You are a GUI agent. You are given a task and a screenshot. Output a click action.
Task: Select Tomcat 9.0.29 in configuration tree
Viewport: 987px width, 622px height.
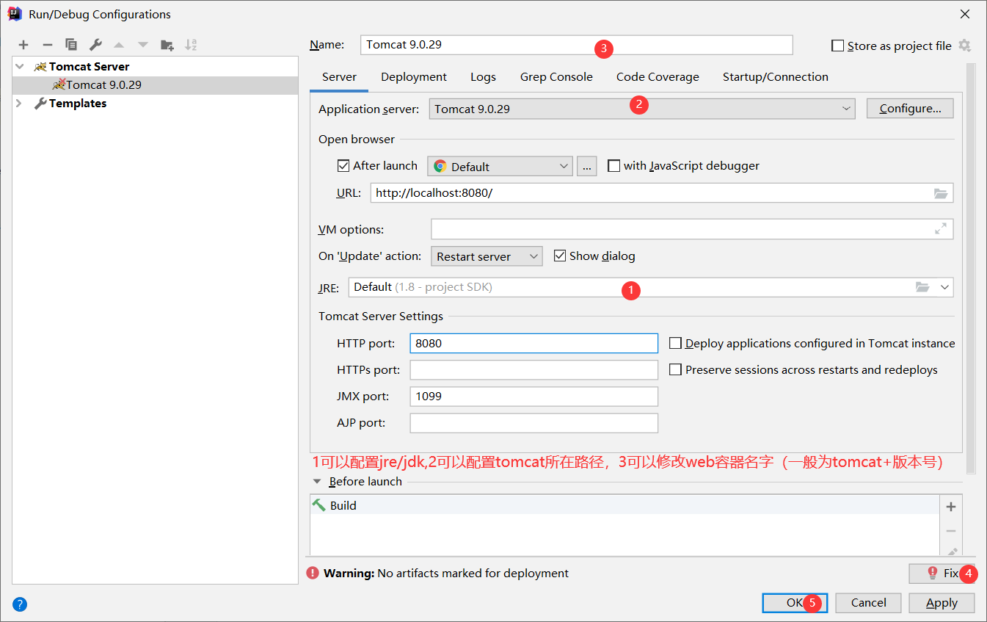156,85
